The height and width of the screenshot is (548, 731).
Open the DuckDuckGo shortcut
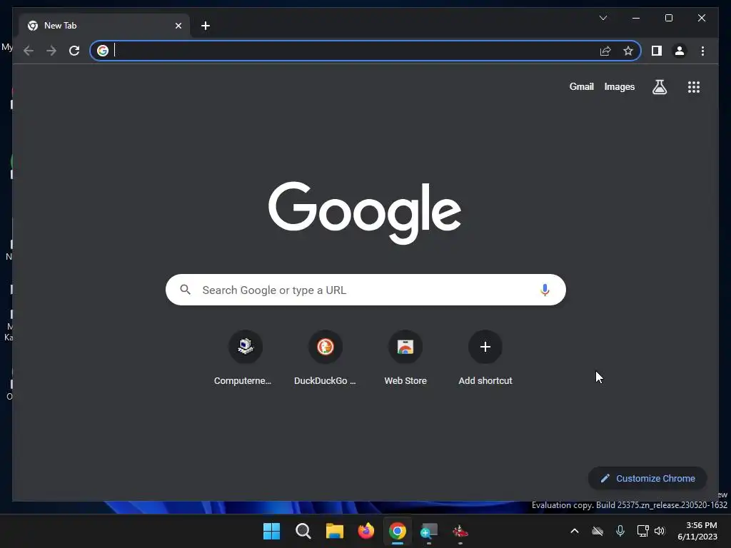tap(325, 357)
